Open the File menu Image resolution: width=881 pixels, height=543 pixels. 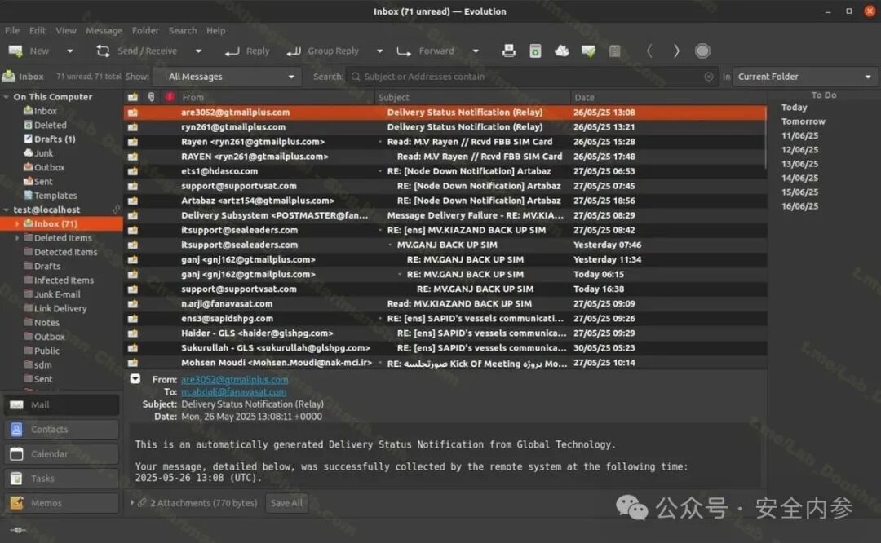[11, 30]
